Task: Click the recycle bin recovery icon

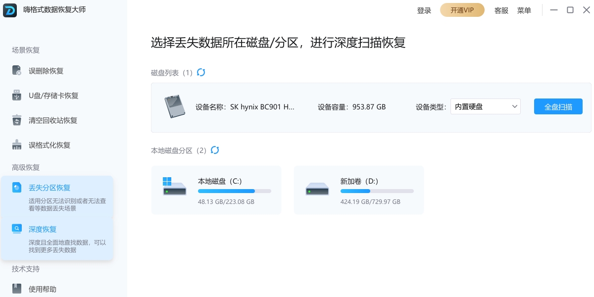Action: (17, 120)
